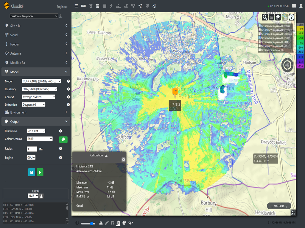Open the main hamburger menu
Viewport: 305px width, 228px height.
(76, 6)
